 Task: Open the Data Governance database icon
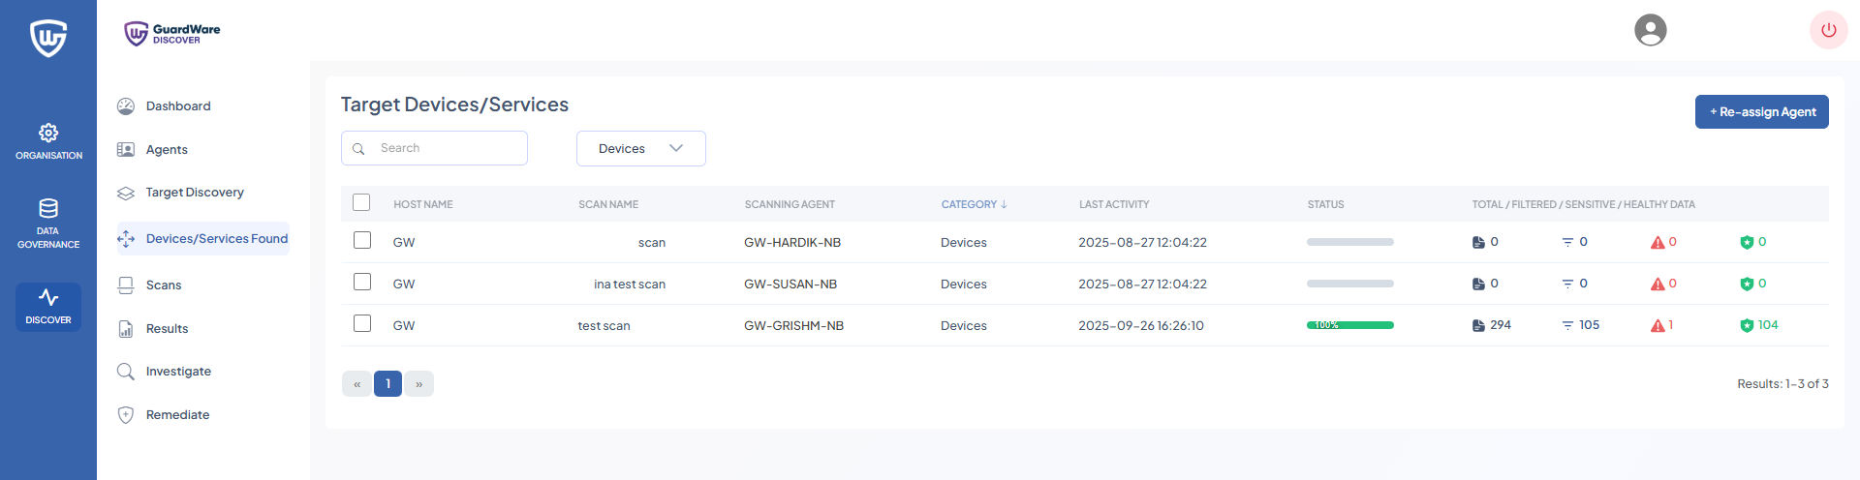[x=48, y=208]
